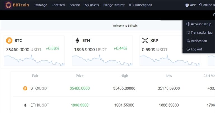The height and width of the screenshot is (113, 215).
Task: Open Pledge Interest page
Action: pyautogui.click(x=114, y=5)
